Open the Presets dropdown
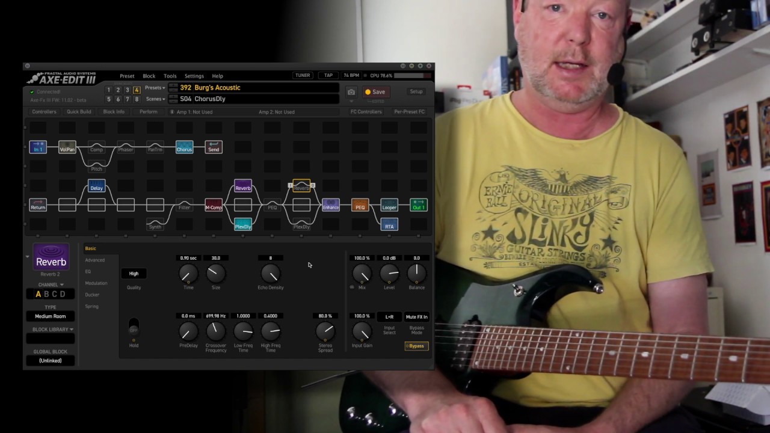The image size is (770, 433). click(x=155, y=88)
